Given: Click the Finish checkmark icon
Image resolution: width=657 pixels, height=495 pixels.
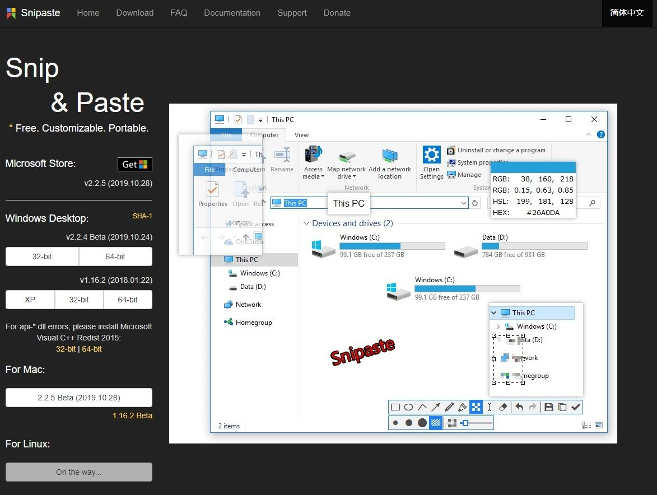Looking at the screenshot, I should click(x=576, y=407).
